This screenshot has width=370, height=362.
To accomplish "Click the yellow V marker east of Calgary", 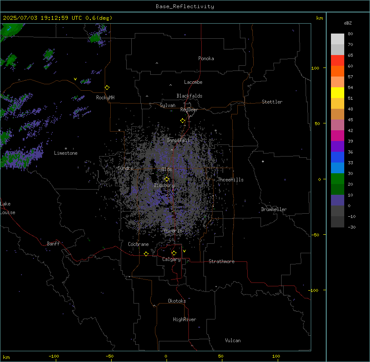I will [184, 251].
